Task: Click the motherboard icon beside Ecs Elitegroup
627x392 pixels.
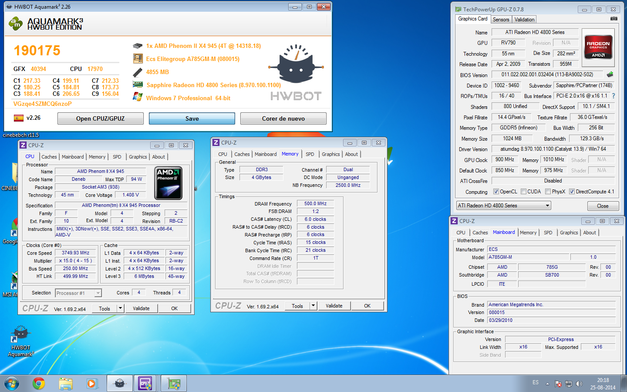Action: [x=138, y=58]
